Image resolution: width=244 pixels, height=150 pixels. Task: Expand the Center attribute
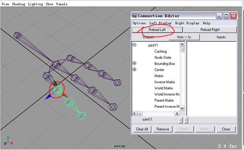(x=134, y=69)
